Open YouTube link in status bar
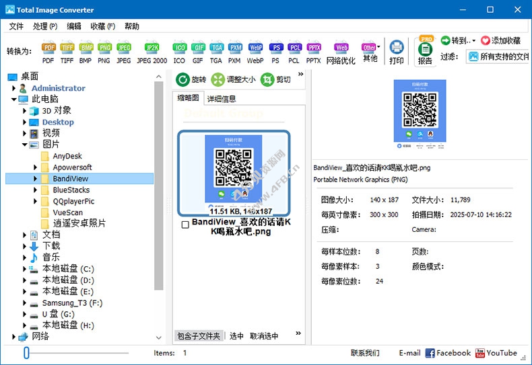 496,353
